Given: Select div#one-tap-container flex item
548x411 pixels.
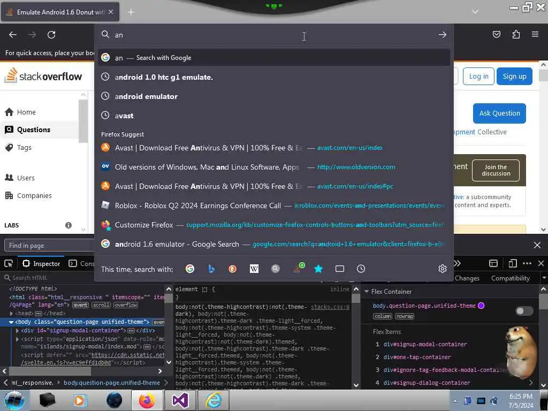Looking at the screenshot, I should (x=417, y=357).
